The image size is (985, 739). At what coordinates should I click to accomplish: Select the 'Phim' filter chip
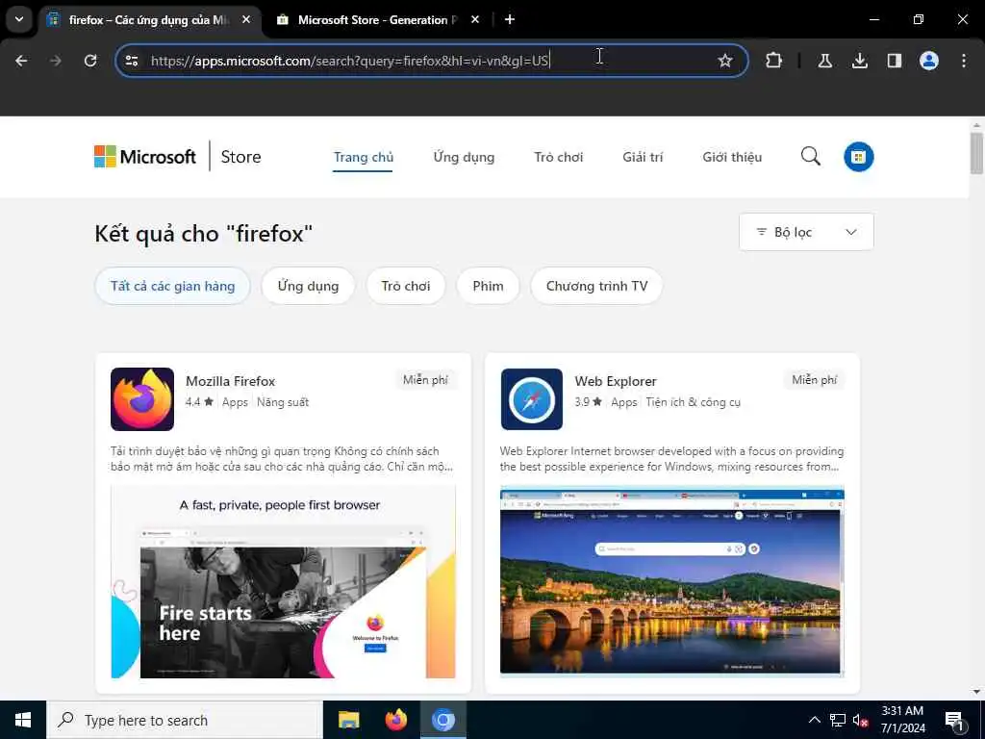tap(488, 286)
